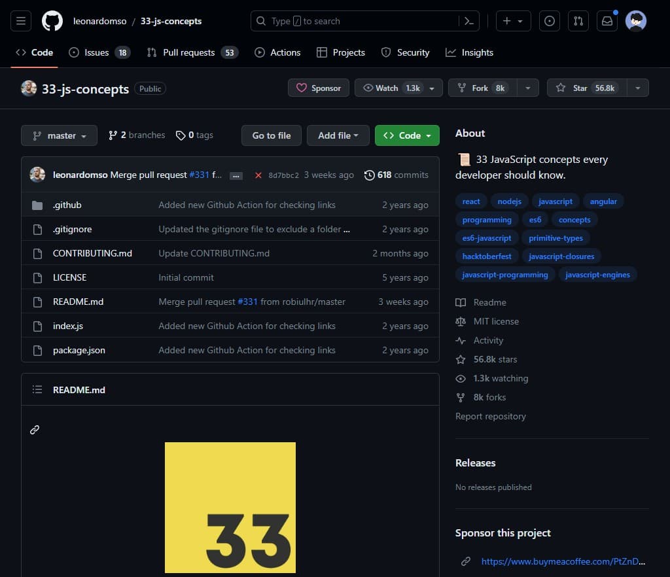Switch to the Insights tab
The height and width of the screenshot is (577, 670).
470,52
